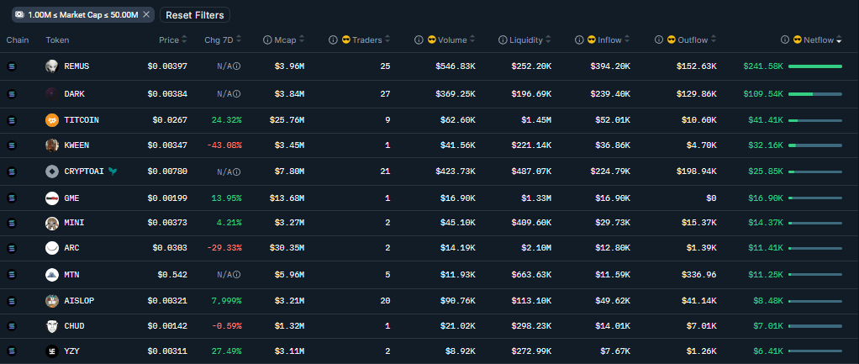Open the Traders info icon
Viewport: 859px width, 364px height.
click(333, 40)
